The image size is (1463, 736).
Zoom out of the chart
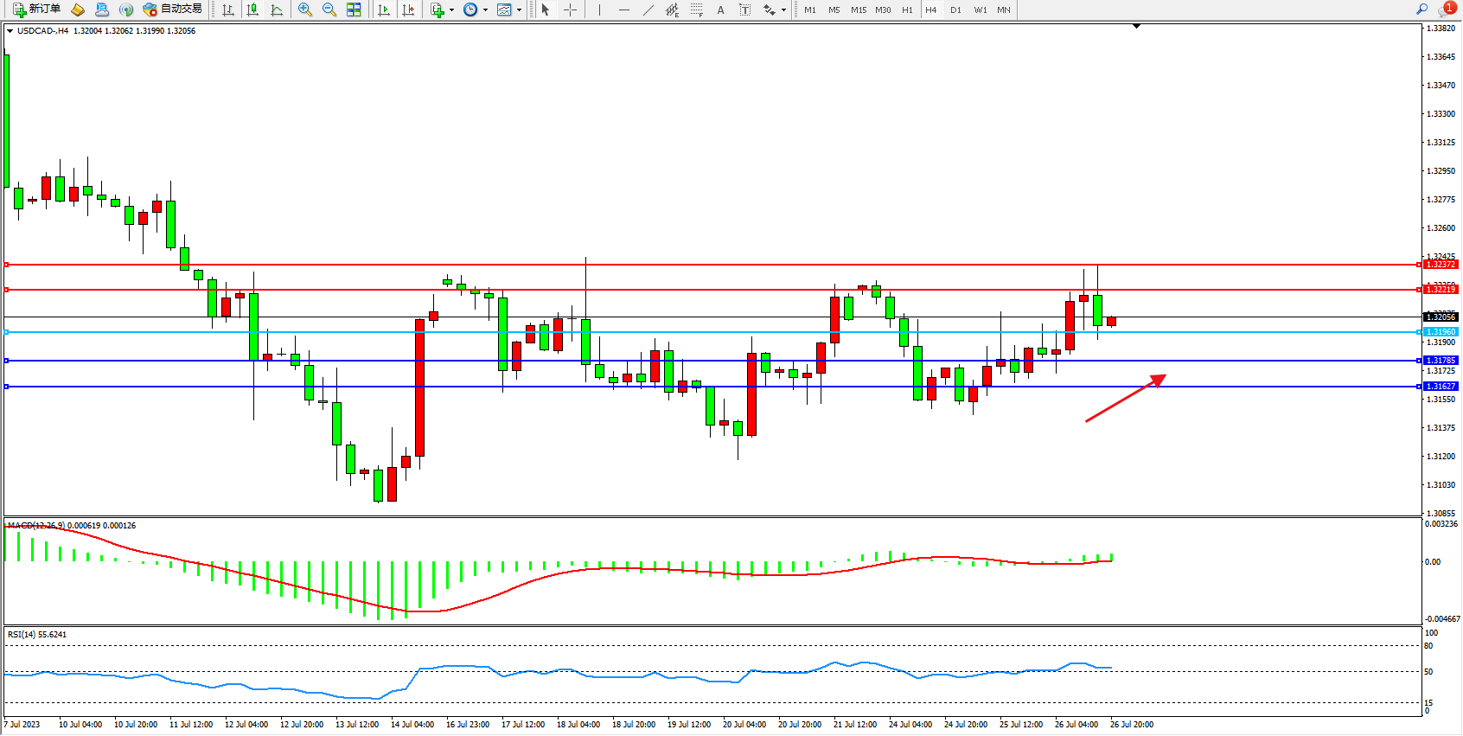click(x=329, y=10)
